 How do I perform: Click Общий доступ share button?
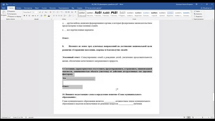tap(206, 8)
